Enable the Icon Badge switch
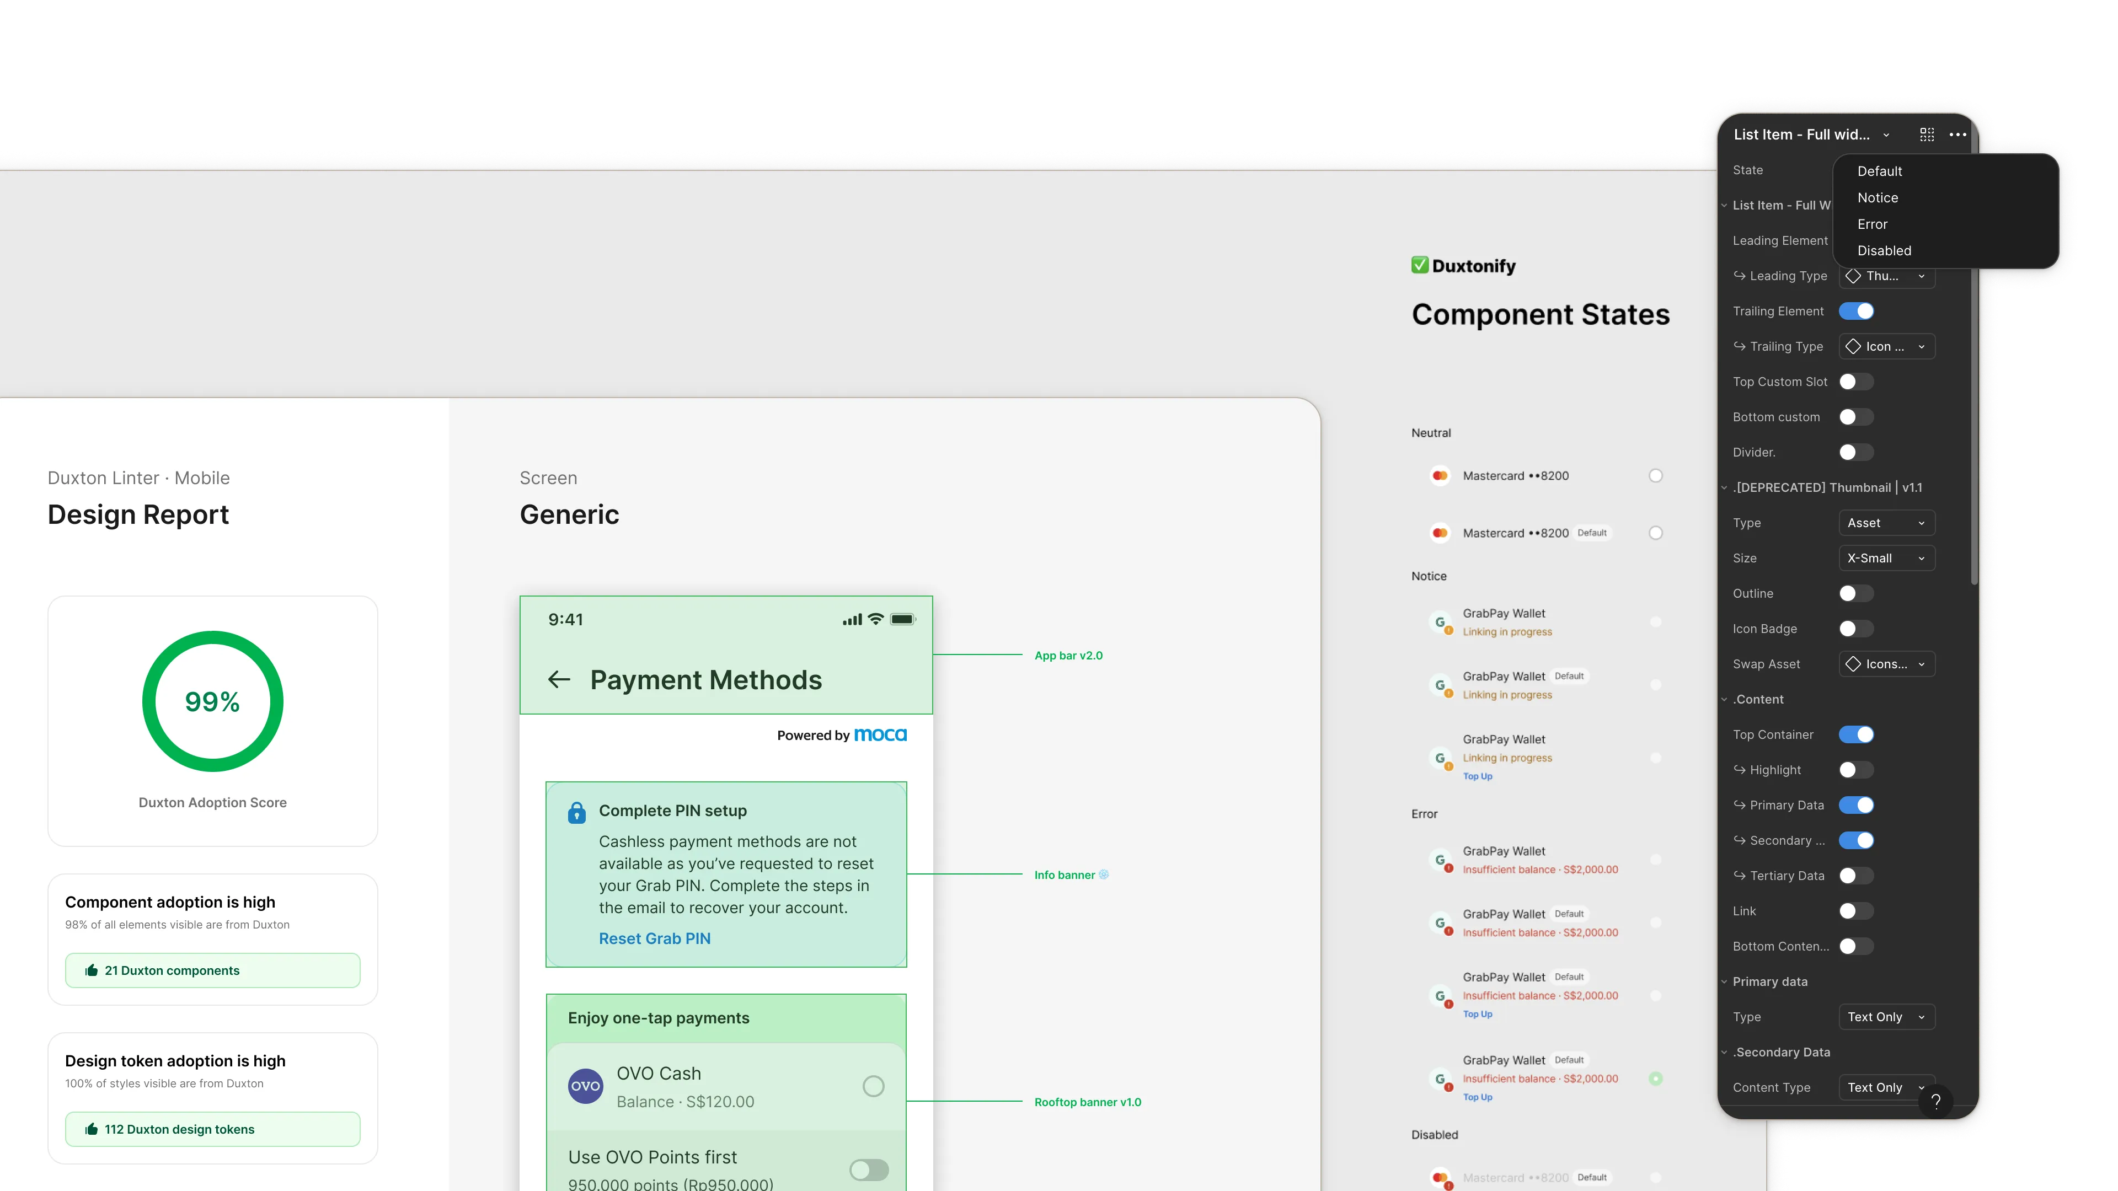The height and width of the screenshot is (1191, 2118). click(1857, 629)
